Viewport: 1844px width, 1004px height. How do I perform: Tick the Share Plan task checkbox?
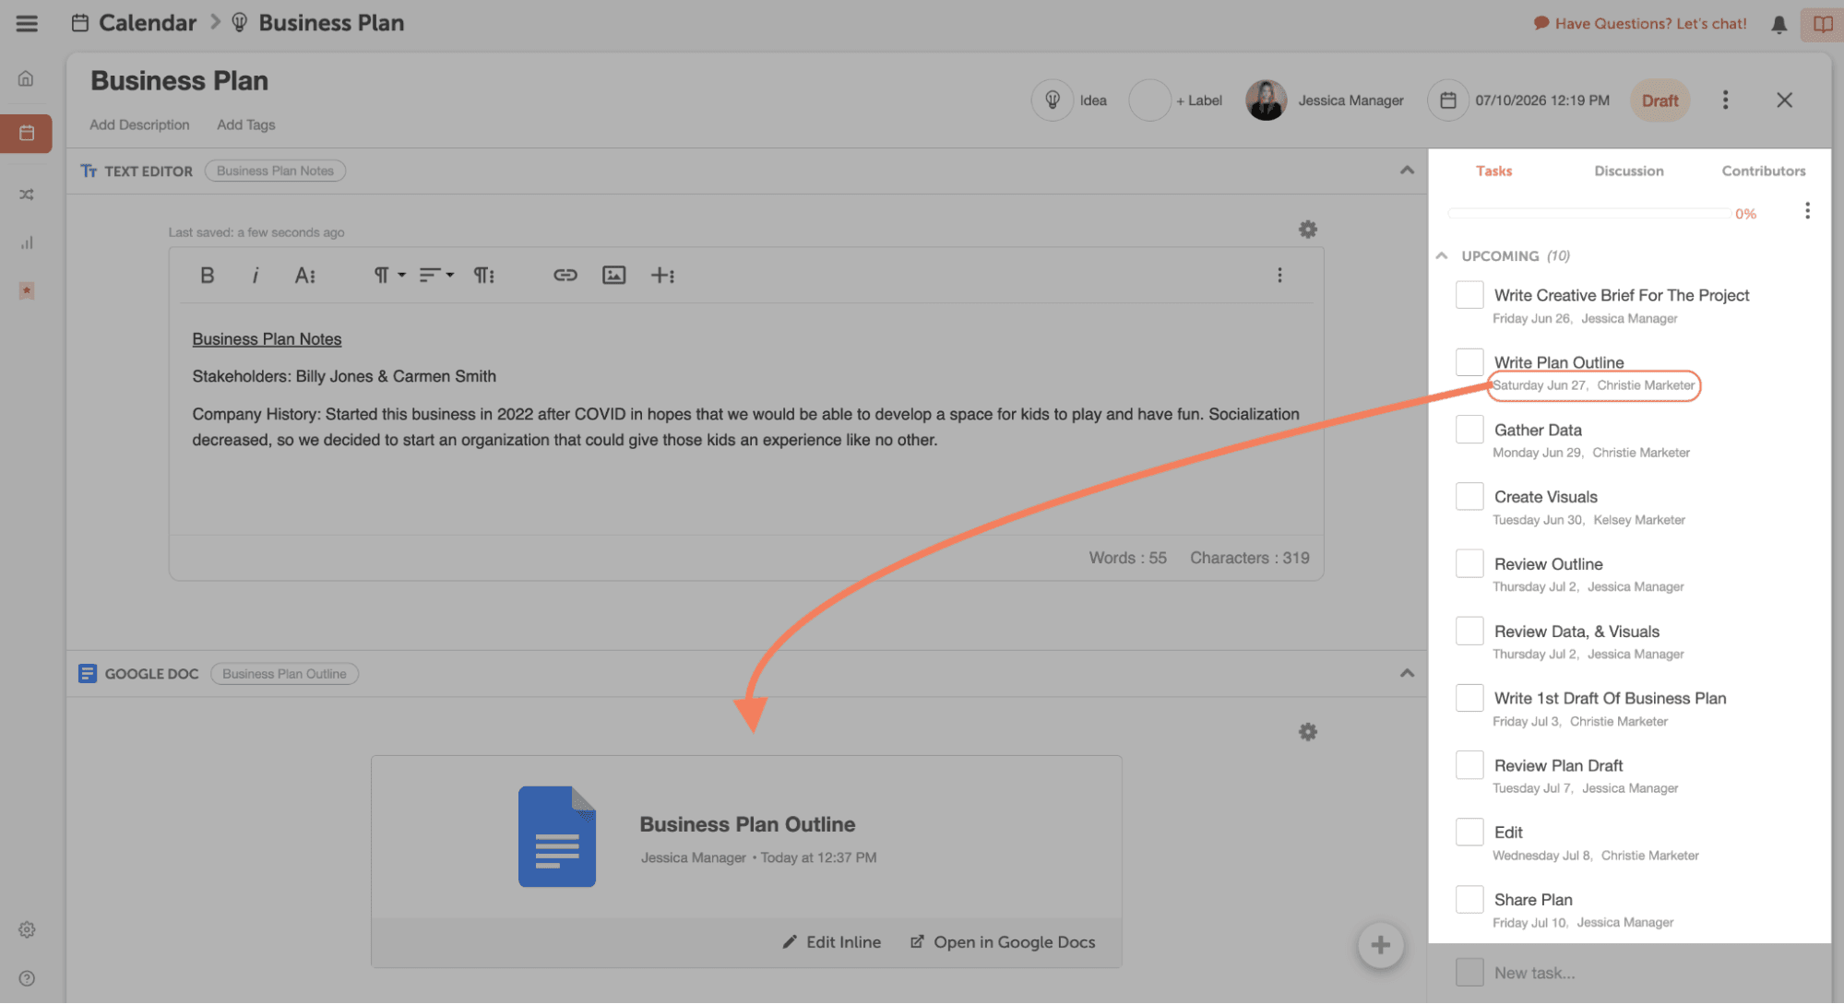(1469, 899)
